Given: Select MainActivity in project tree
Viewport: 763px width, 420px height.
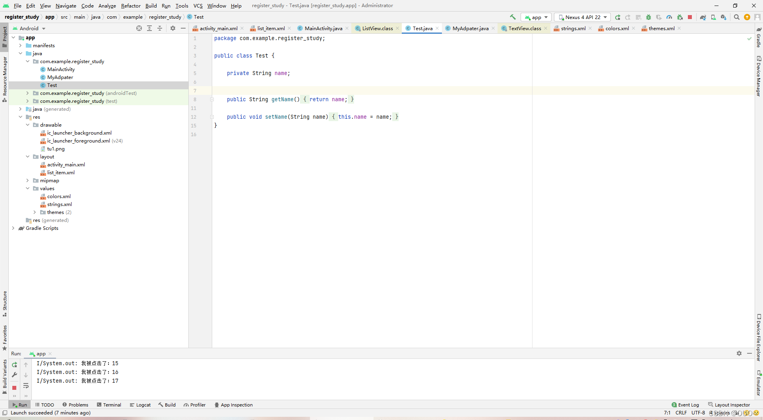Looking at the screenshot, I should click(x=61, y=69).
